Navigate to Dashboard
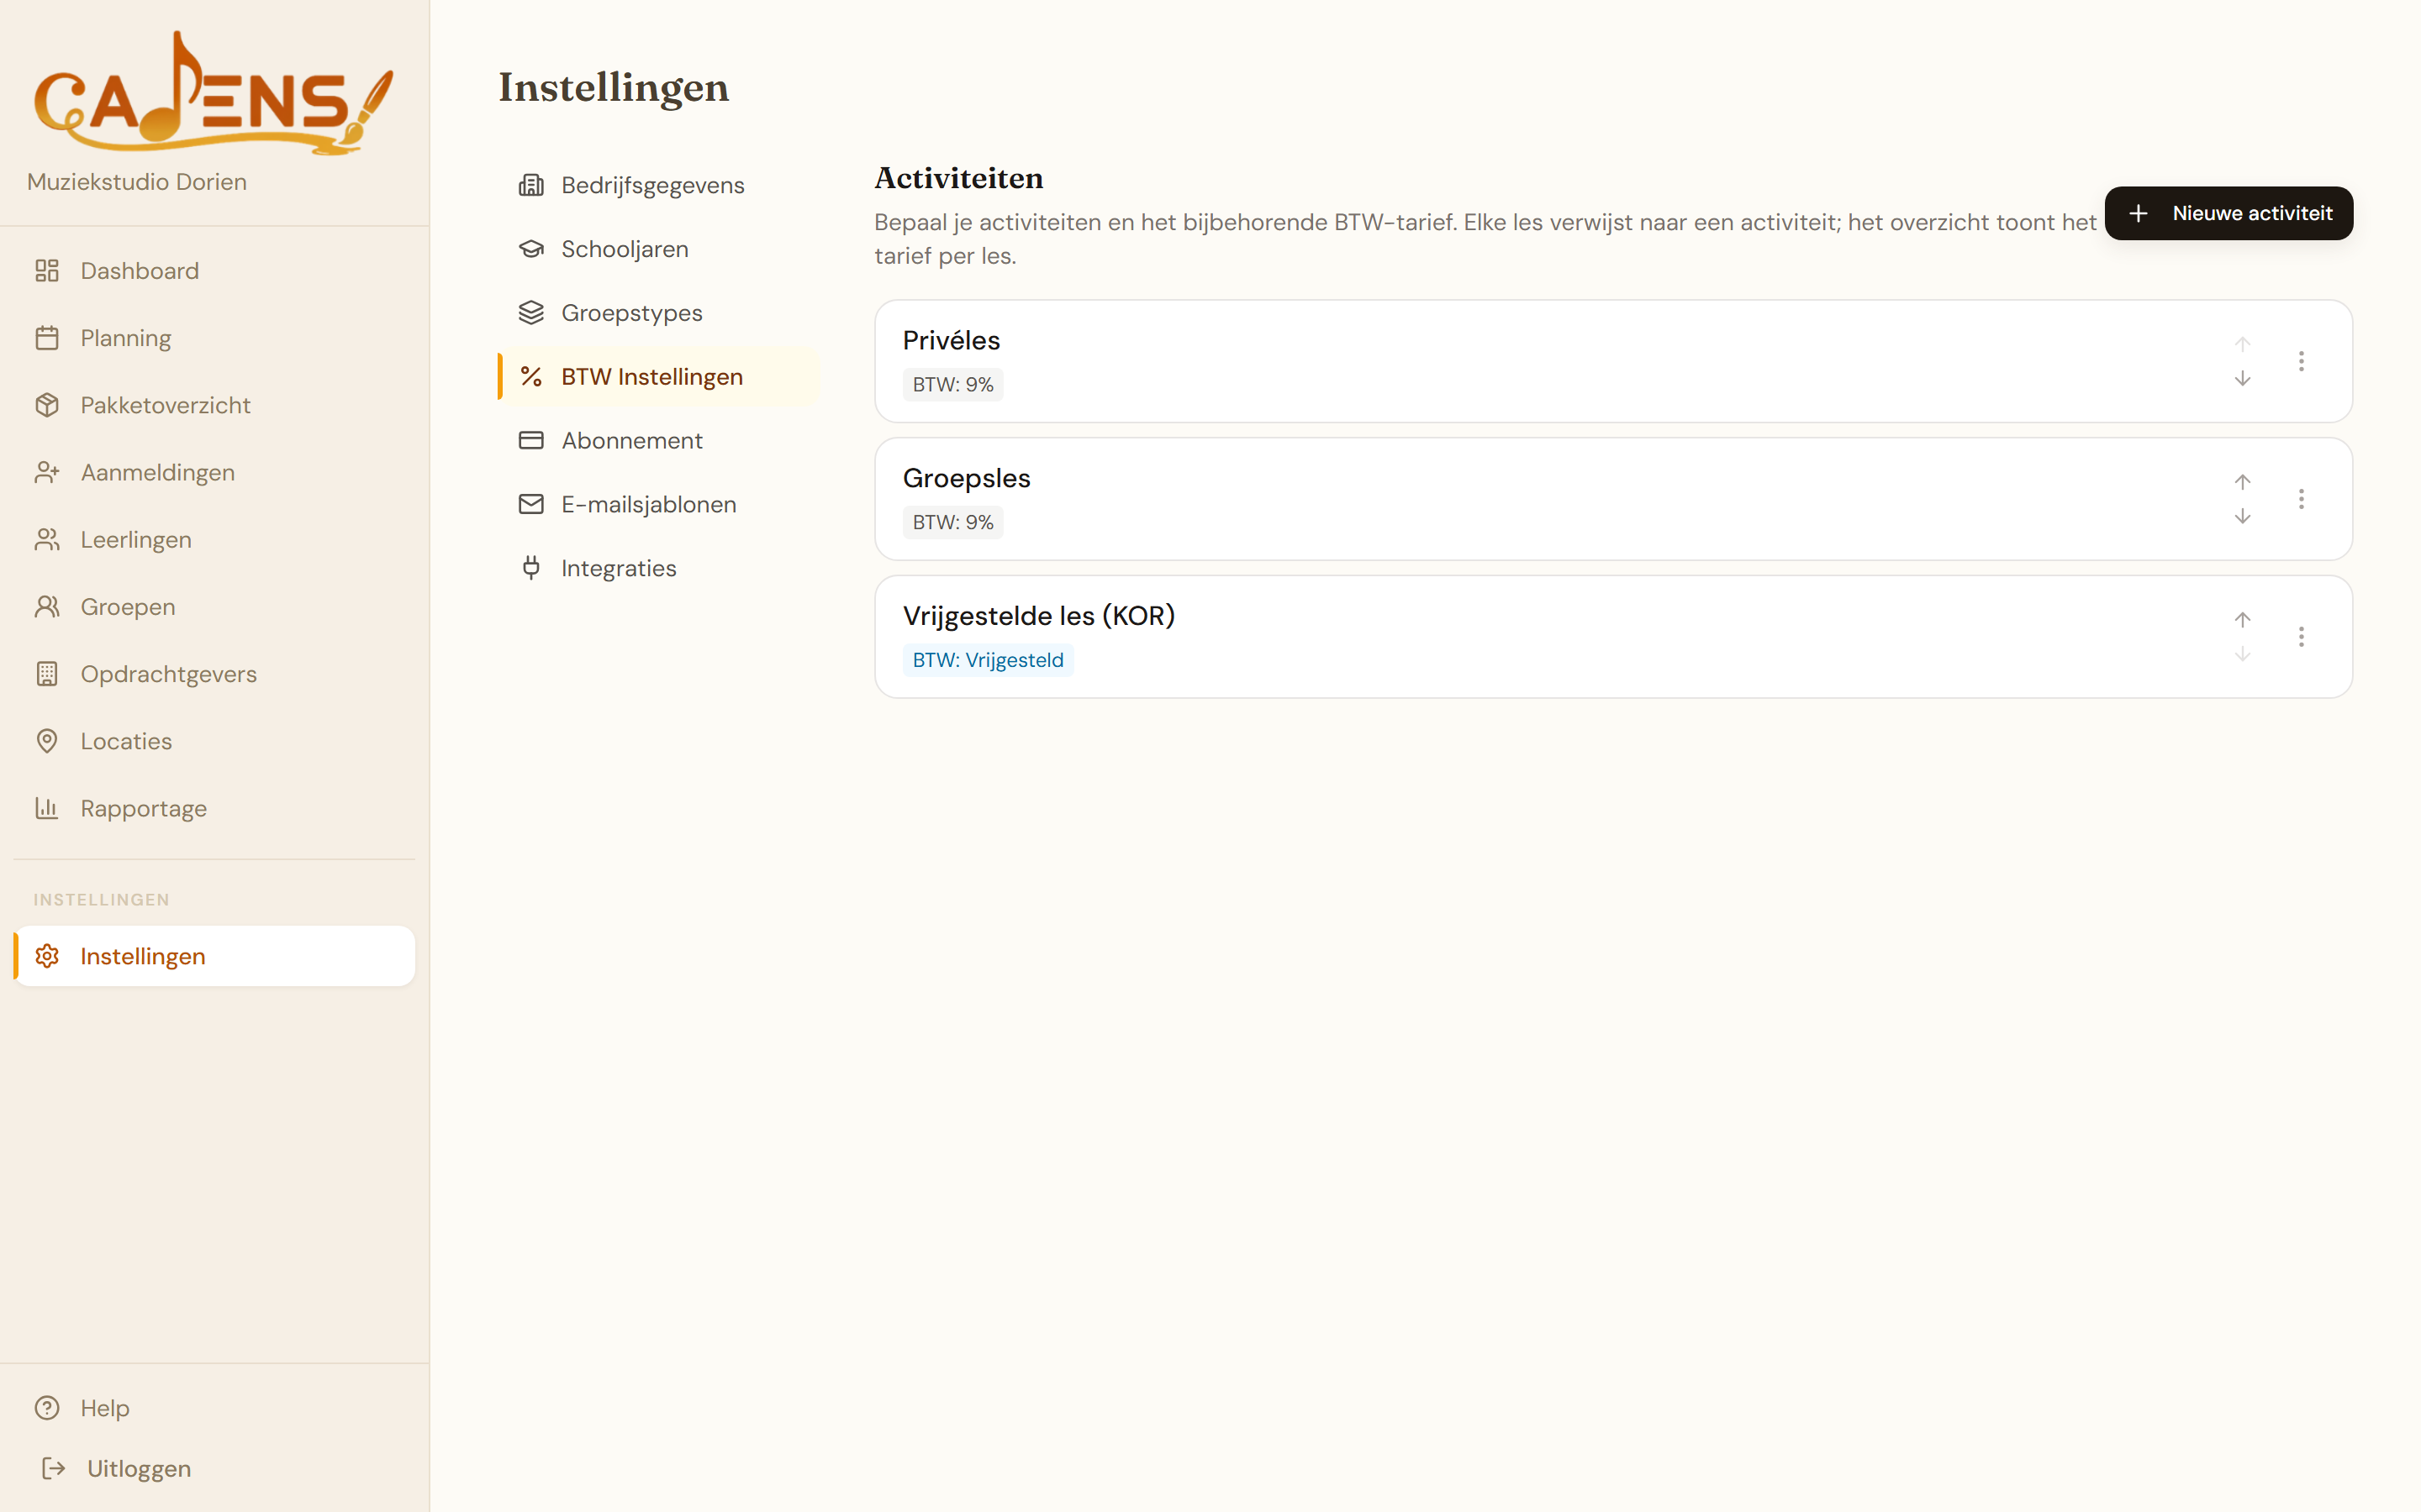This screenshot has height=1512, width=2421. (x=214, y=271)
